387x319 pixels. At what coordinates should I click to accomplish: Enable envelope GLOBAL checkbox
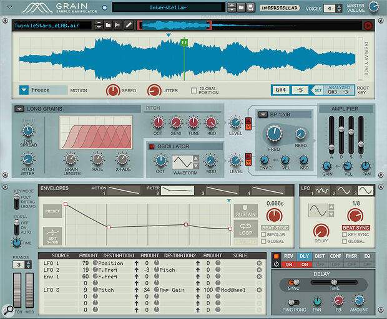tap(263, 241)
